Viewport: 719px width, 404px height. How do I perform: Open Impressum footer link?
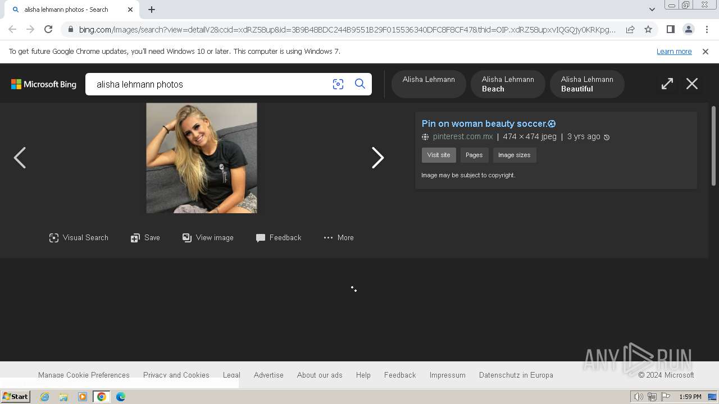pos(448,375)
